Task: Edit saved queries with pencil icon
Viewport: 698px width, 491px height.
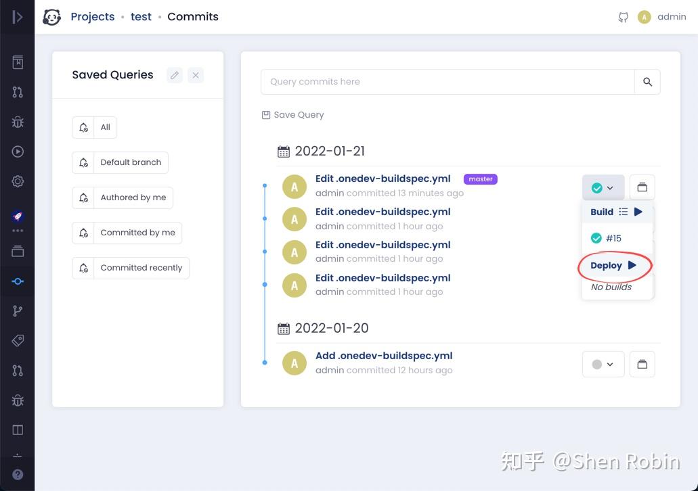Action: point(175,75)
